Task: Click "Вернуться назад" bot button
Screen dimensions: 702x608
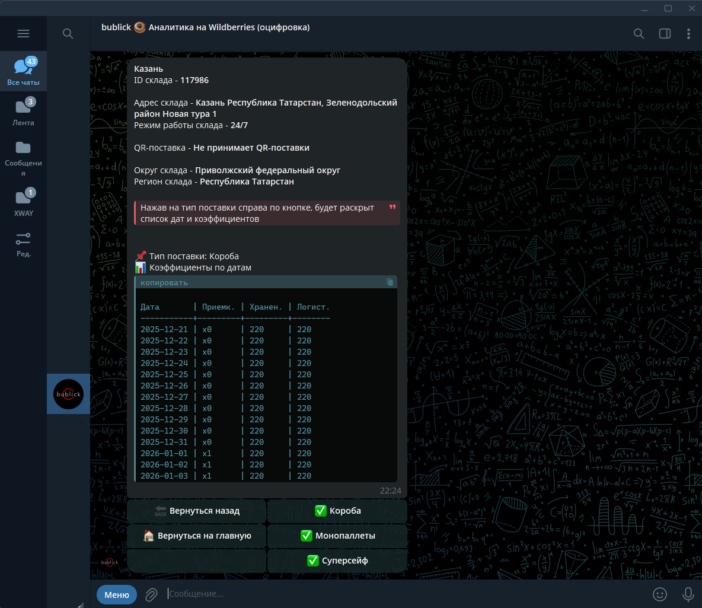Action: [197, 511]
